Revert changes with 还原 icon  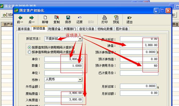pos(80,20)
